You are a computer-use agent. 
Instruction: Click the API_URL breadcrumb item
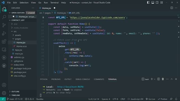[74, 13]
